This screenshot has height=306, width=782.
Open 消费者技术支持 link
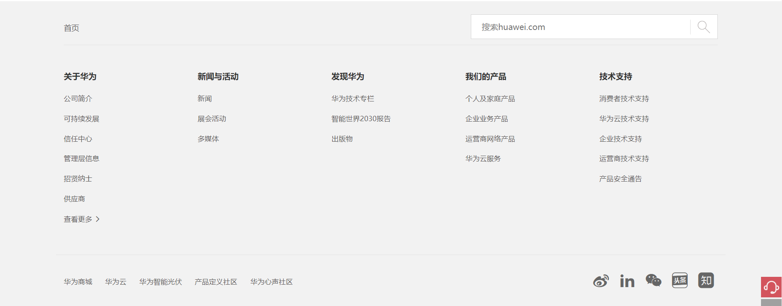pos(624,99)
